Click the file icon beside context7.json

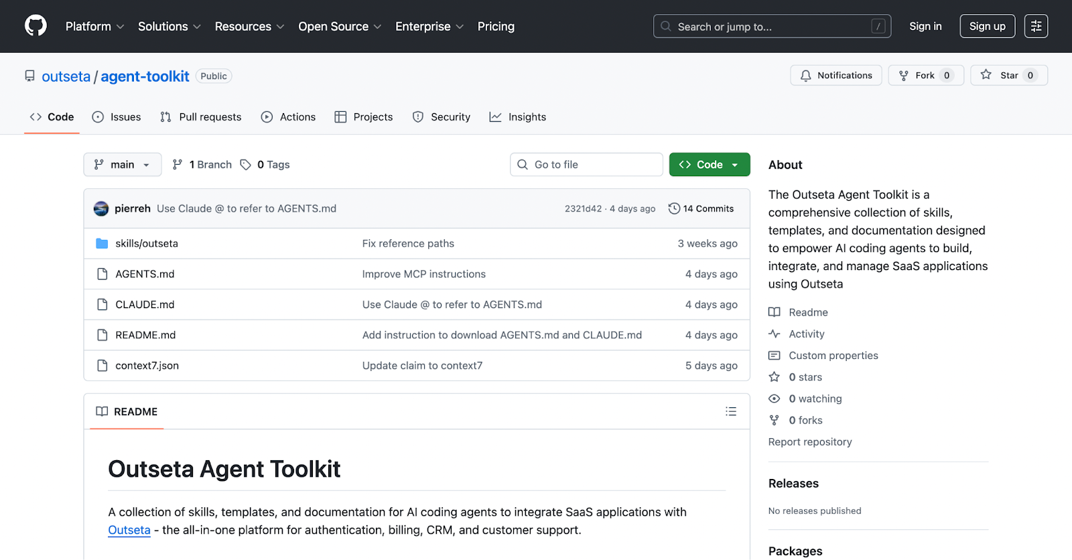(x=102, y=366)
